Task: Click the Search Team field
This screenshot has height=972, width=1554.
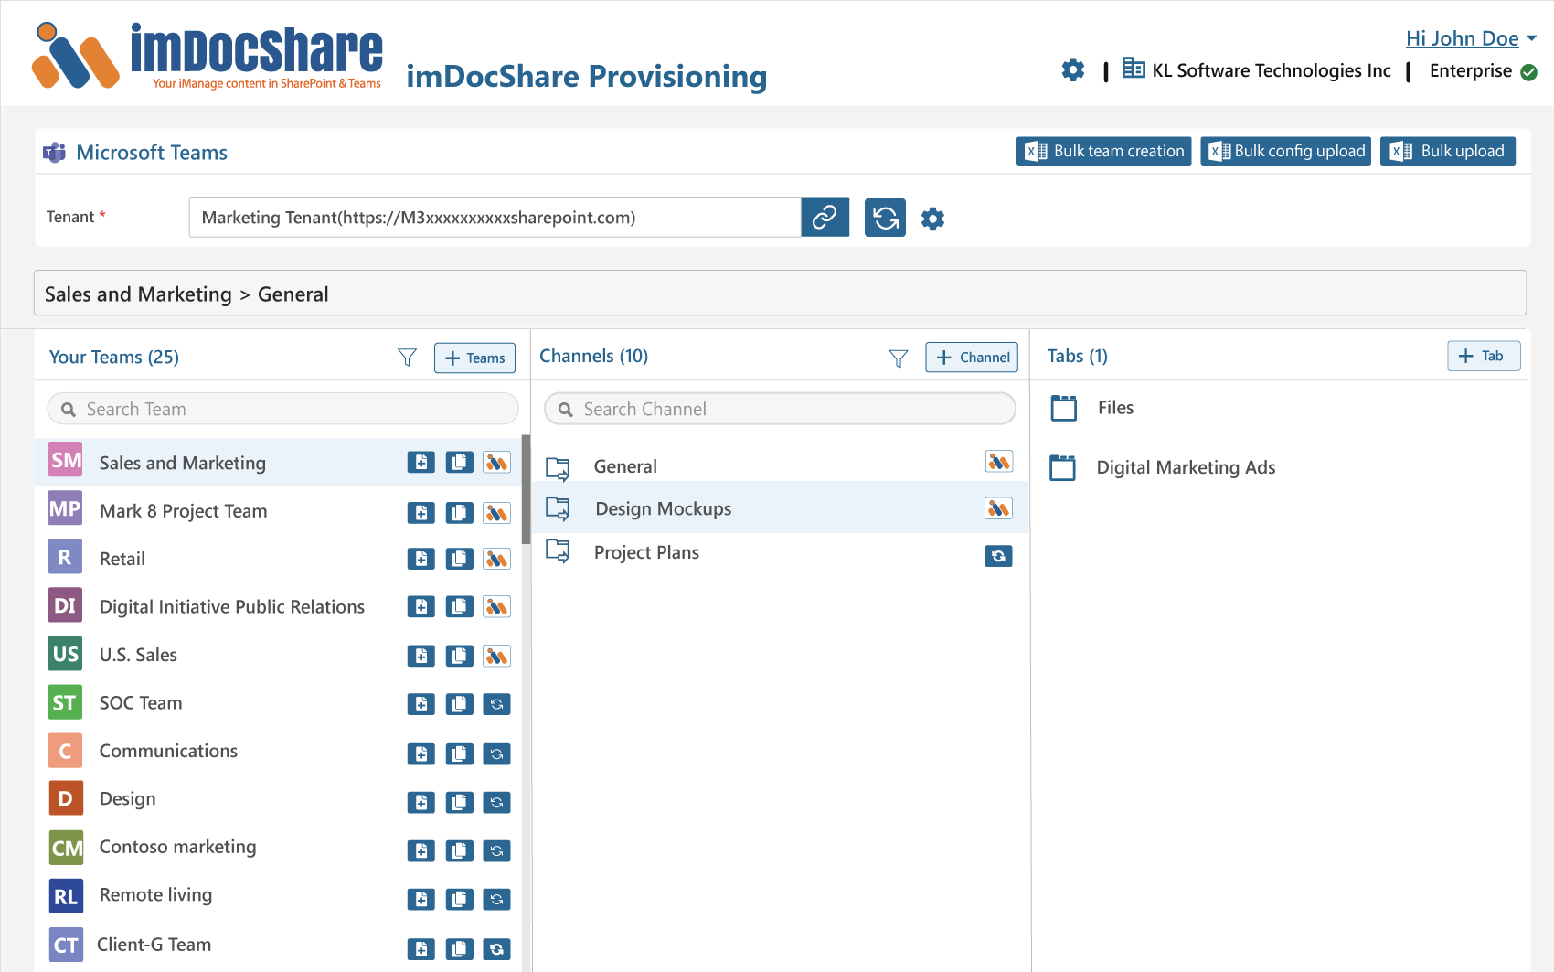Action: coord(283,409)
